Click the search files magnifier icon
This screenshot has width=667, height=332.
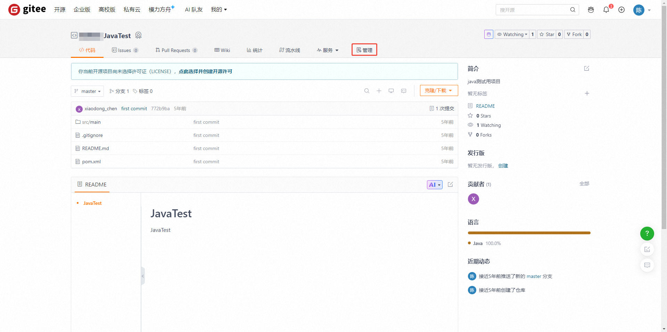(367, 91)
